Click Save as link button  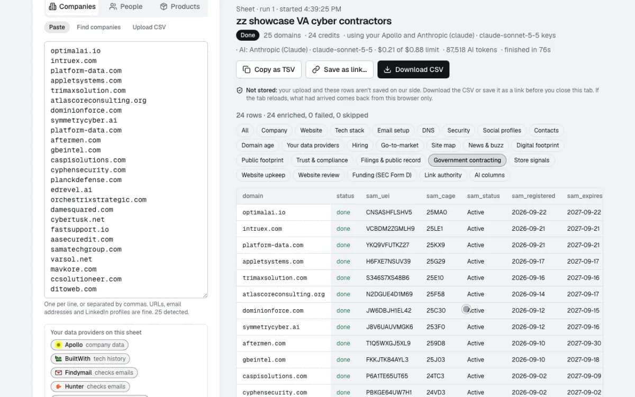[x=340, y=69]
